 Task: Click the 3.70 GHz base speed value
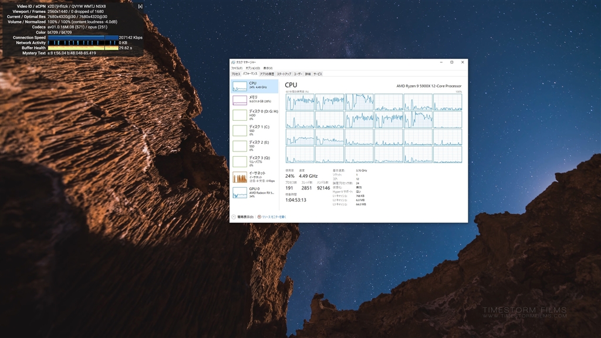pyautogui.click(x=361, y=171)
